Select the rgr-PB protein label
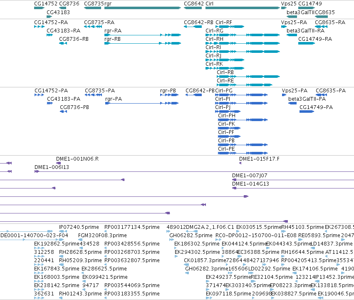 click(x=168, y=91)
